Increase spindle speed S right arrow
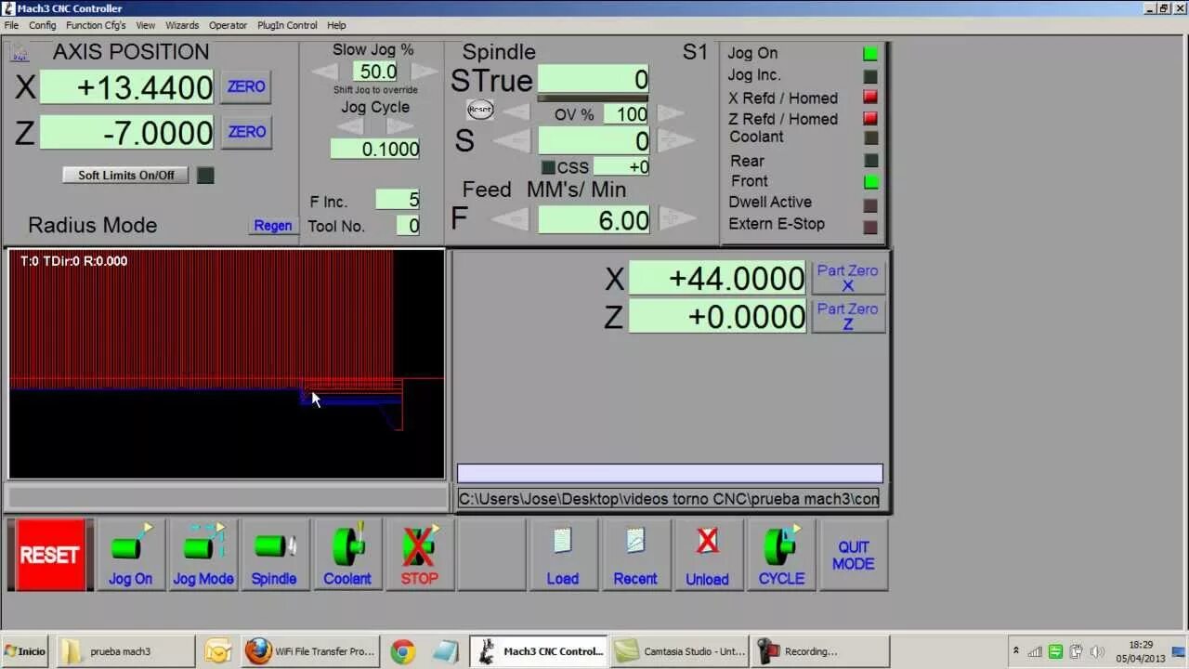 [x=675, y=141]
